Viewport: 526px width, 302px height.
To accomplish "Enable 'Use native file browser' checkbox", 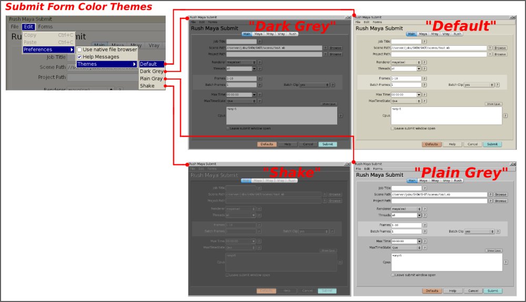I will [x=79, y=49].
